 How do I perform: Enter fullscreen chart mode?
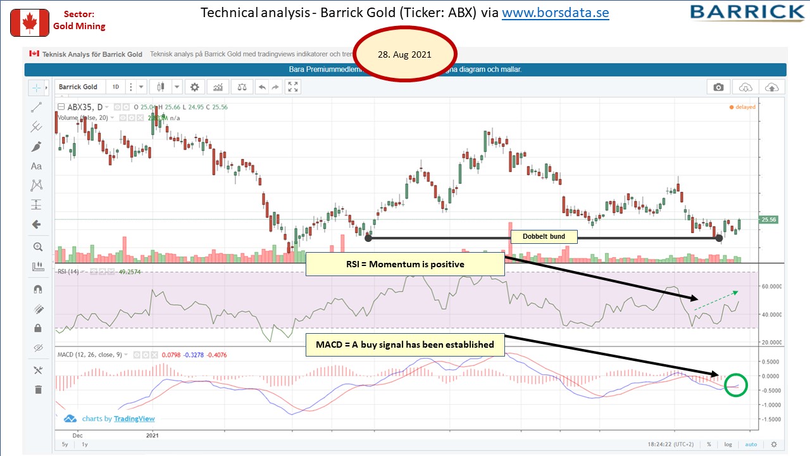point(293,87)
